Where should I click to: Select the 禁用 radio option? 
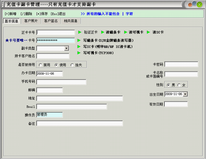(40, 65)
